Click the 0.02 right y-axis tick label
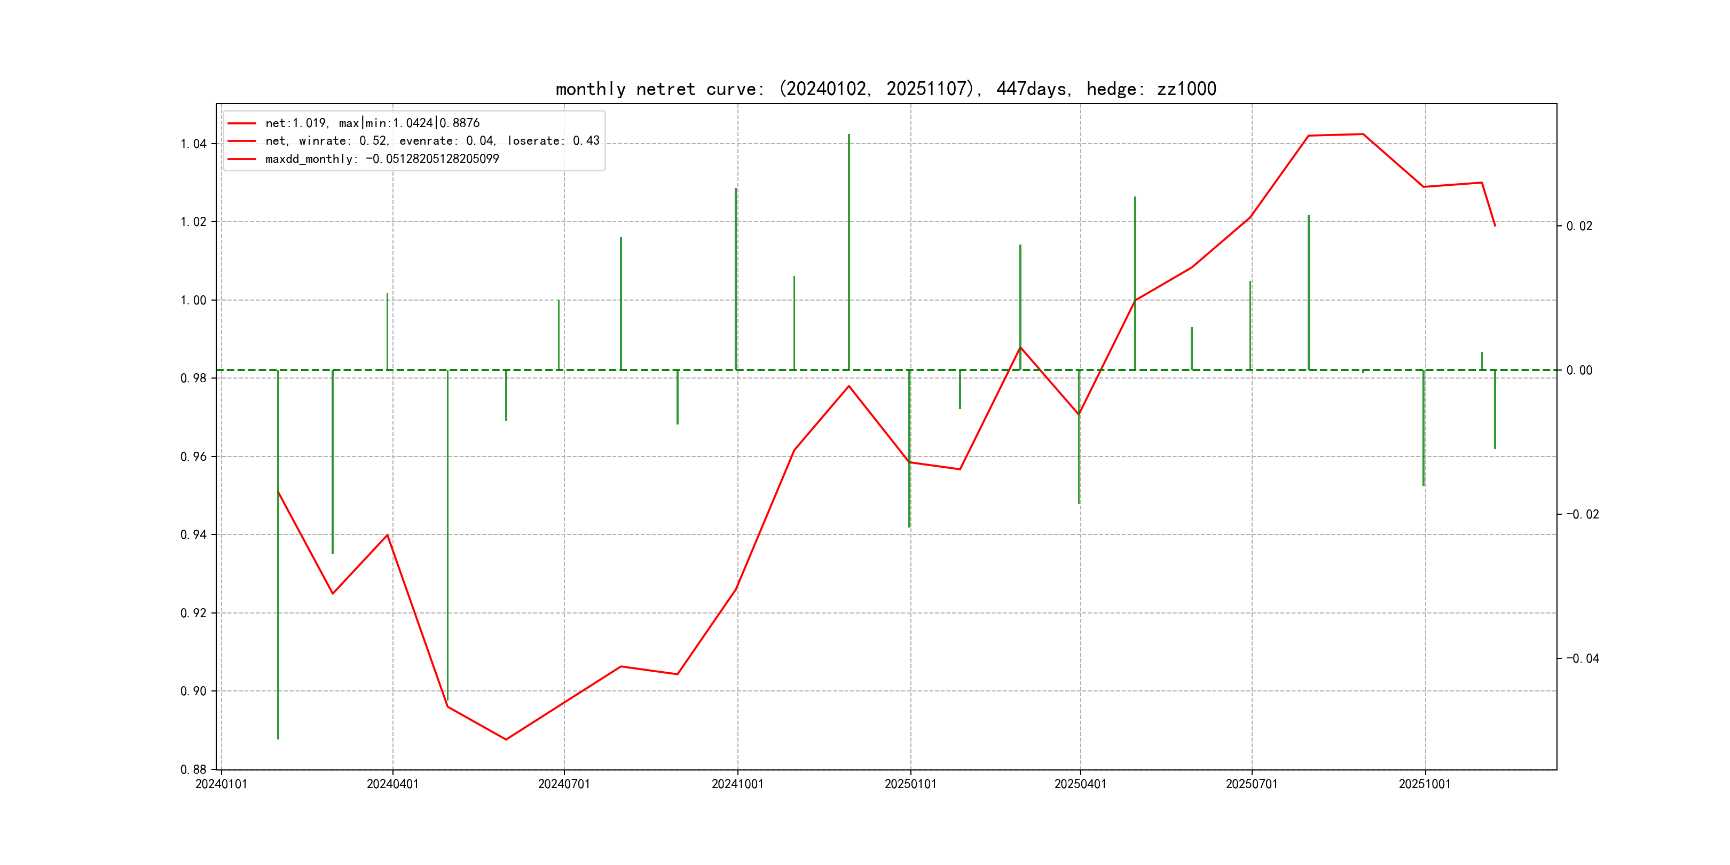Viewport: 1730px width, 865px height. (x=1579, y=226)
